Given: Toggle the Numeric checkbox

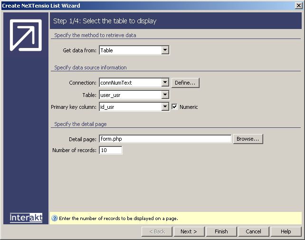Looking at the screenshot, I should point(174,107).
